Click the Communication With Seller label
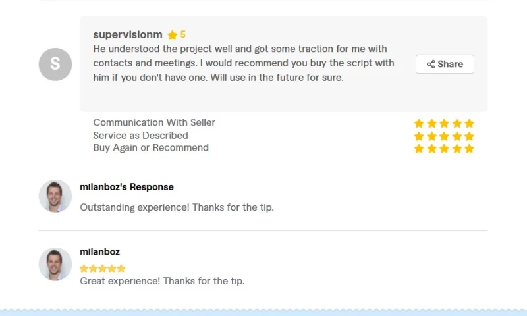Screen dimensions: 527x316 pyautogui.click(x=154, y=122)
